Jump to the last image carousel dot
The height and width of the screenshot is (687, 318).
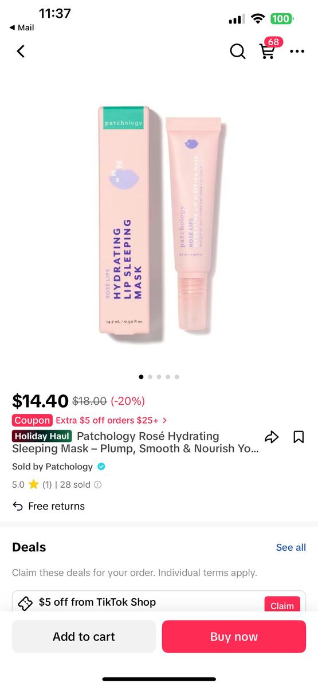coord(177,377)
